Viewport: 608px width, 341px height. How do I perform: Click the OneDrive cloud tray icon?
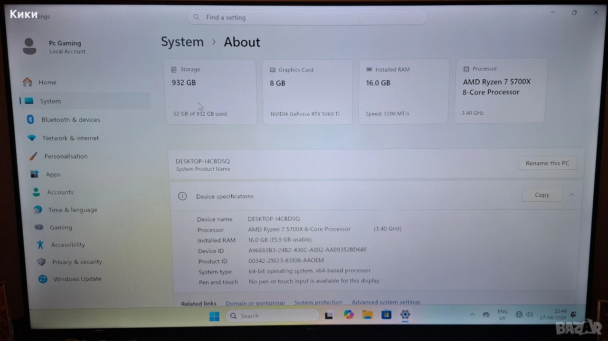[486, 315]
